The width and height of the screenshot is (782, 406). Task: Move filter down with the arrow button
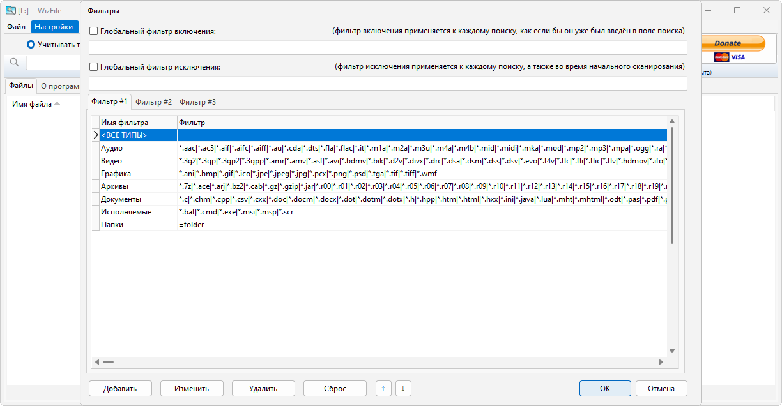[x=403, y=388]
